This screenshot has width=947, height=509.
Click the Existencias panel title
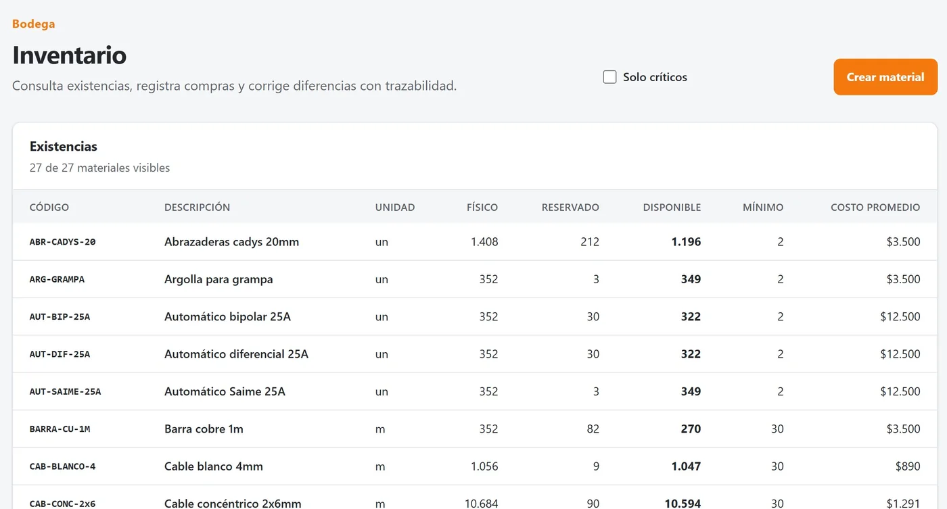(x=64, y=147)
